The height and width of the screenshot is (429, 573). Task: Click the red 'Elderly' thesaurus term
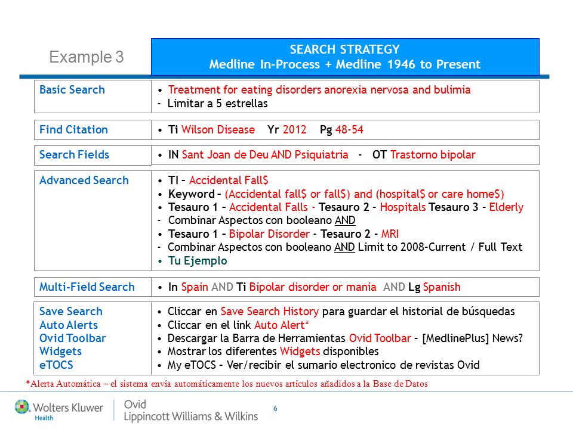pos(507,207)
